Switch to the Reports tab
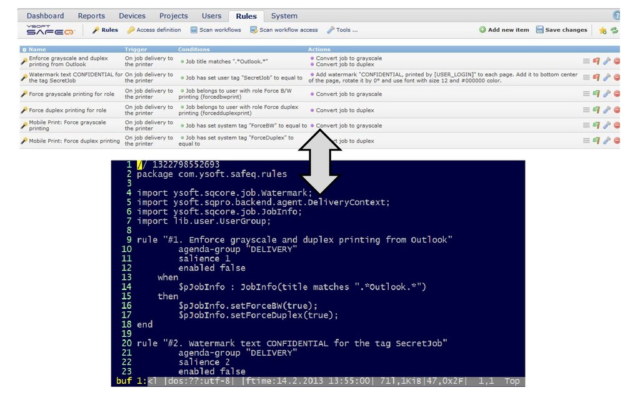Viewport: 640px width, 400px height. [91, 16]
